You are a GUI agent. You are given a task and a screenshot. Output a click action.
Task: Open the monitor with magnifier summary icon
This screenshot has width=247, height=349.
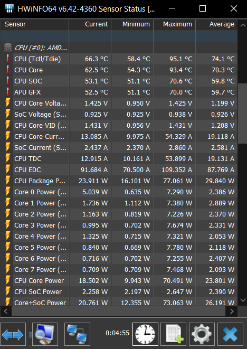pyautogui.click(x=45, y=334)
